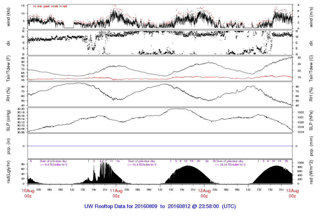Select the "30.16" tick on SLP axis
This screenshot has height=219, width=320.
click(21, 116)
